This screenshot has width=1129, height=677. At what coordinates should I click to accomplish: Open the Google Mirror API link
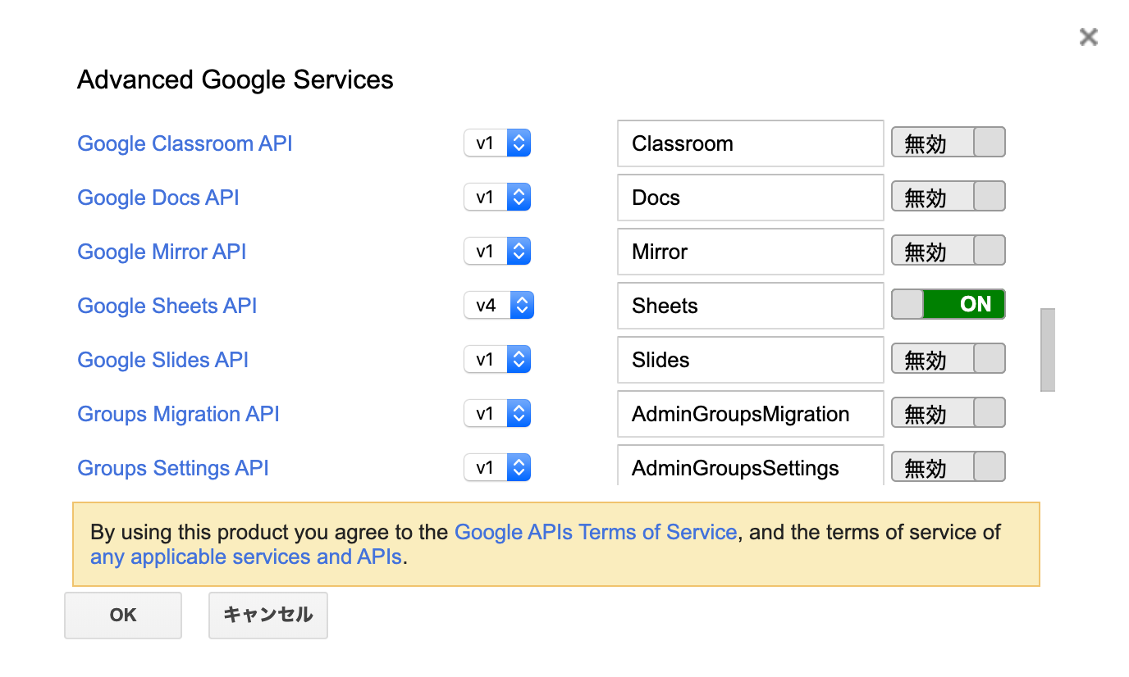coord(162,252)
